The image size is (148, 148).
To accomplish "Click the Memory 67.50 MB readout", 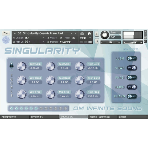I will 65,42.
